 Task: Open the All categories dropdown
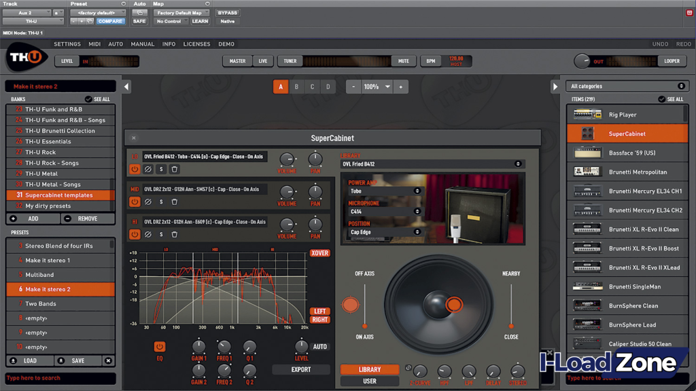click(627, 86)
